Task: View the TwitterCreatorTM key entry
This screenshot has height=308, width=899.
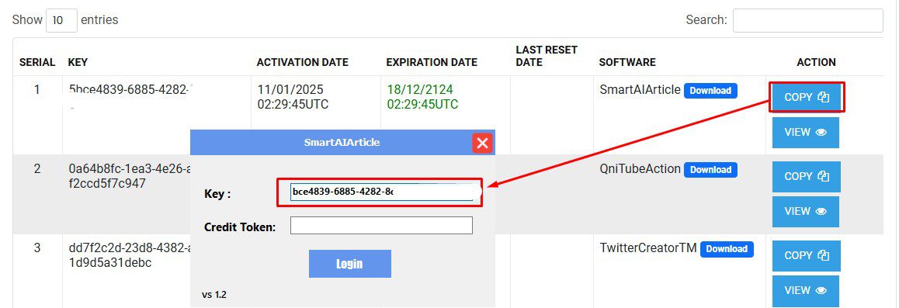Action: point(806,290)
